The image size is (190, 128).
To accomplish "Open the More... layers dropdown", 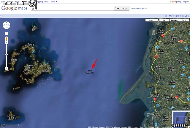I will click(x=152, y=20).
